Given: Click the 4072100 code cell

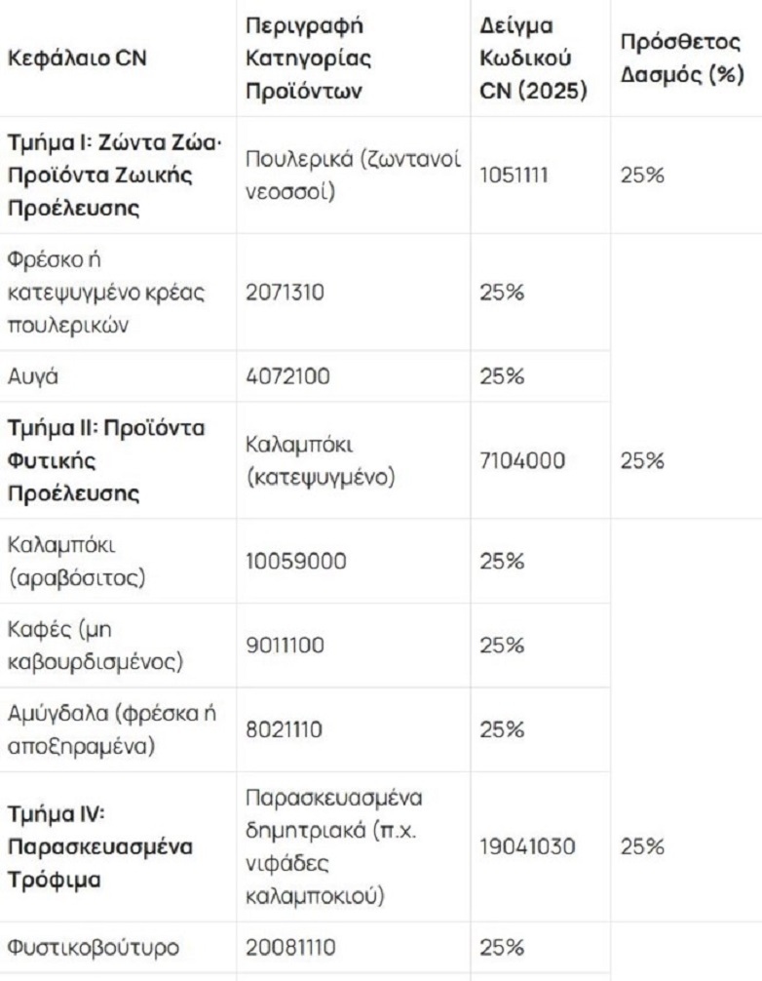Looking at the screenshot, I should click(x=279, y=374).
